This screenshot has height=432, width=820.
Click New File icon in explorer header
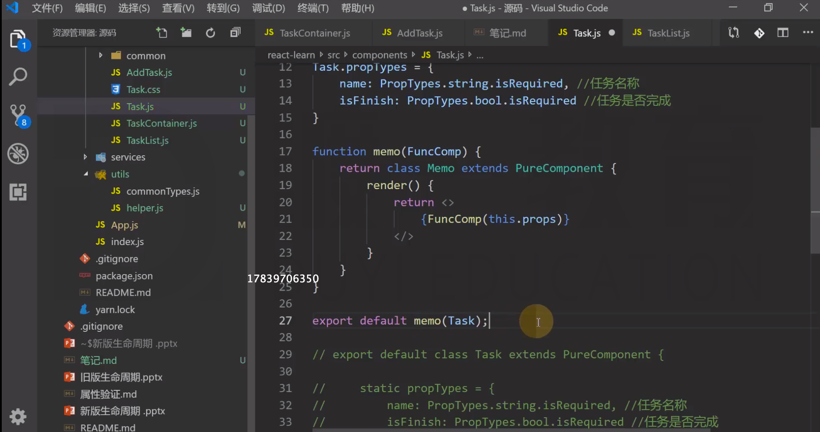tap(162, 33)
